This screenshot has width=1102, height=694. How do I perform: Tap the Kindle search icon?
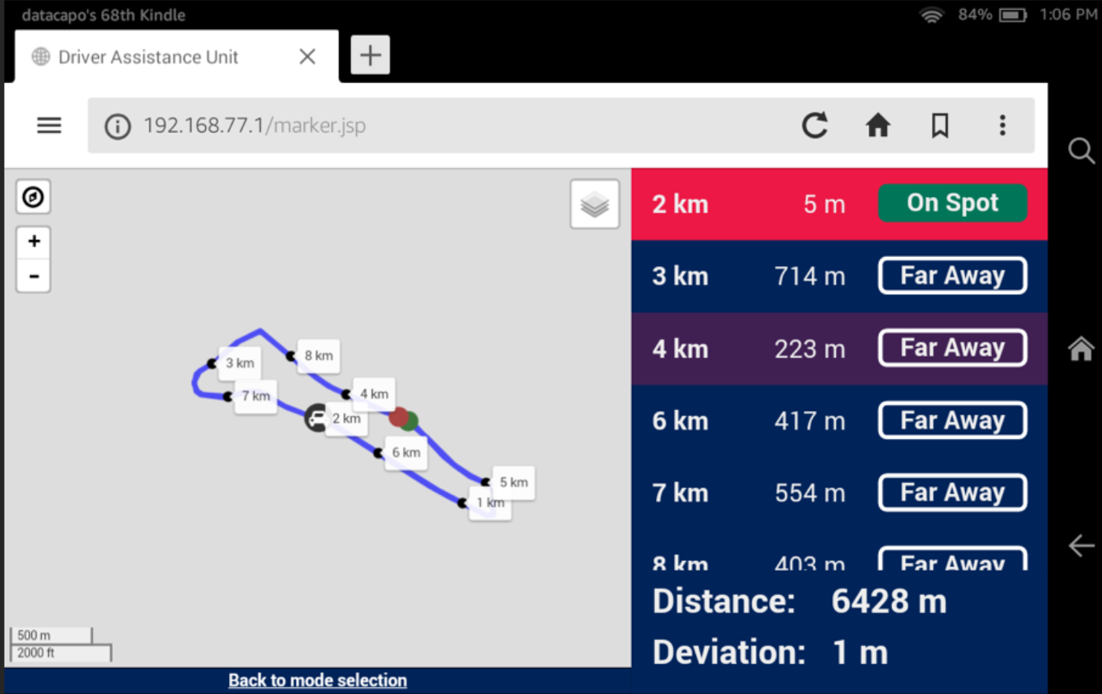click(1080, 151)
